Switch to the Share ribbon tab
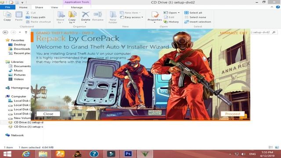The height and width of the screenshot is (158, 281). 39,7
